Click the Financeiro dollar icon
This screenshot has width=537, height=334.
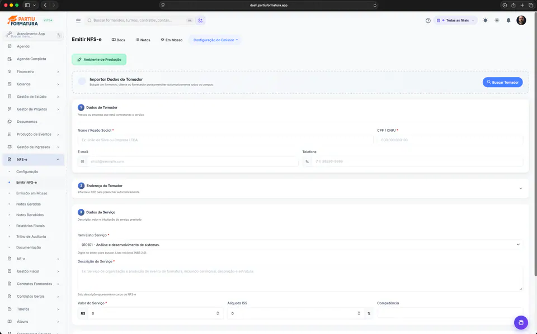[10, 71]
